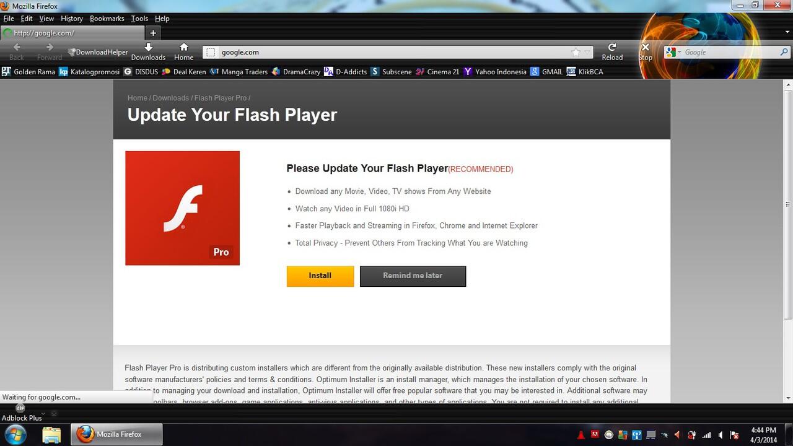Viewport: 793px width, 446px height.
Task: Open the DISDUS bookmark
Action: (x=141, y=72)
